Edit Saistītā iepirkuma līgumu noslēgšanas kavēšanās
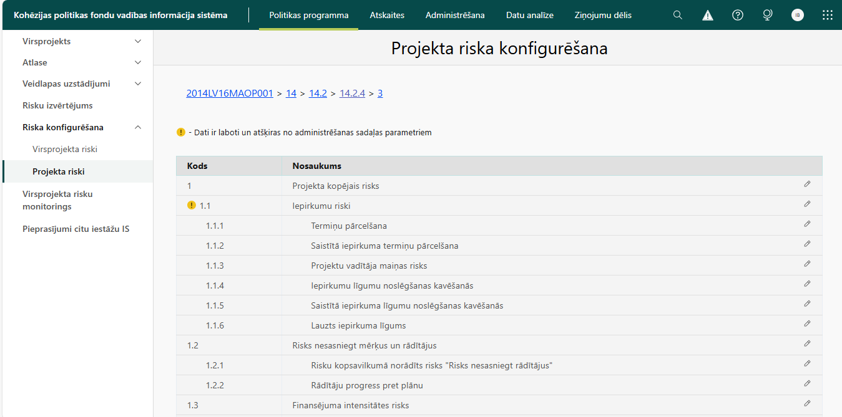The image size is (842, 417). click(807, 304)
